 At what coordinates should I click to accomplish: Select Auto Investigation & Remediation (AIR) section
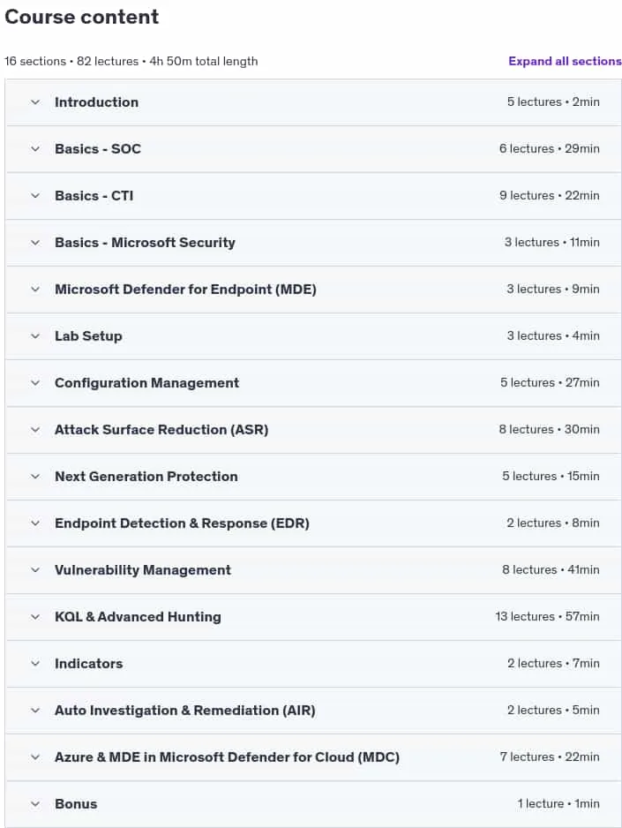coord(184,711)
